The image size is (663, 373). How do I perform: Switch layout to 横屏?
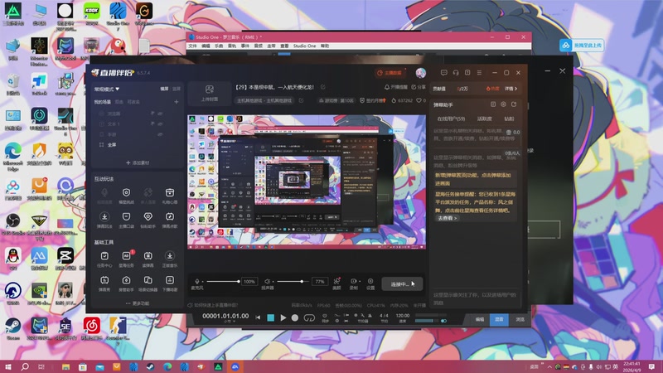(164, 89)
